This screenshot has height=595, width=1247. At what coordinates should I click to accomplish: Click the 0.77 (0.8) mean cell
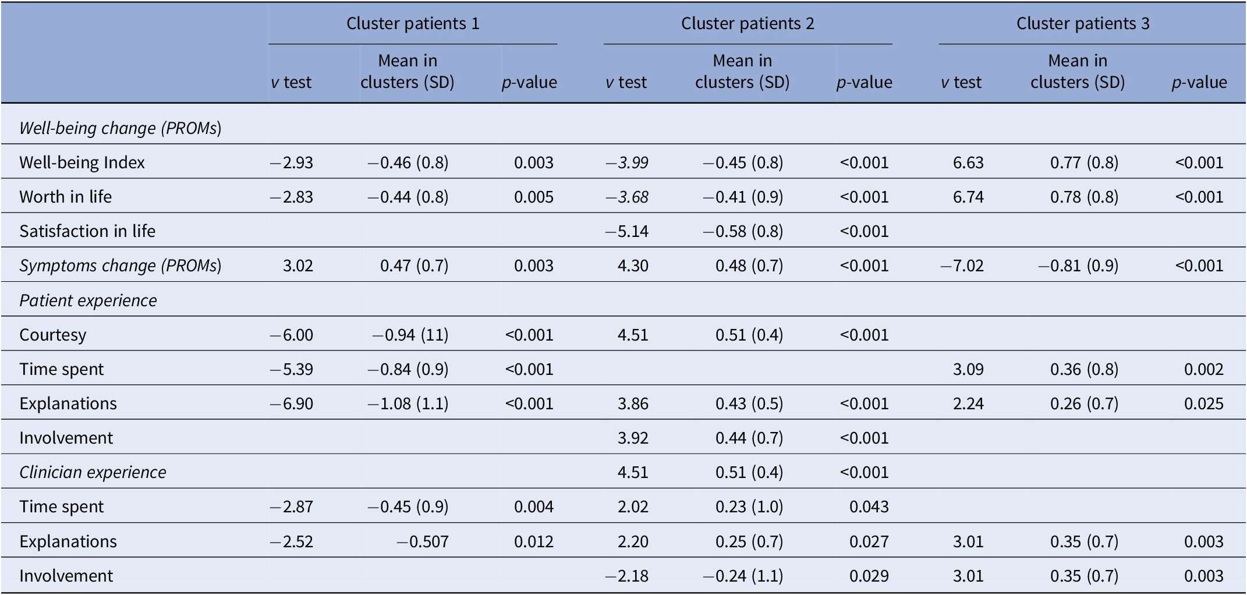click(1084, 162)
